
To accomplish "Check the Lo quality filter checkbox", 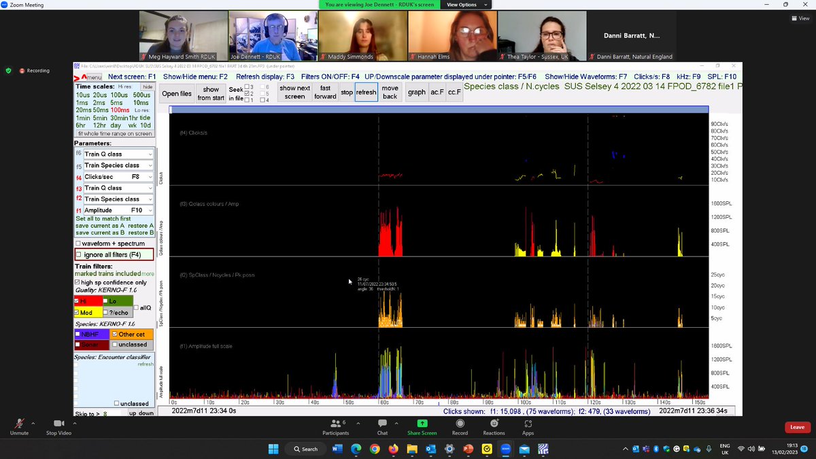I will 106,301.
